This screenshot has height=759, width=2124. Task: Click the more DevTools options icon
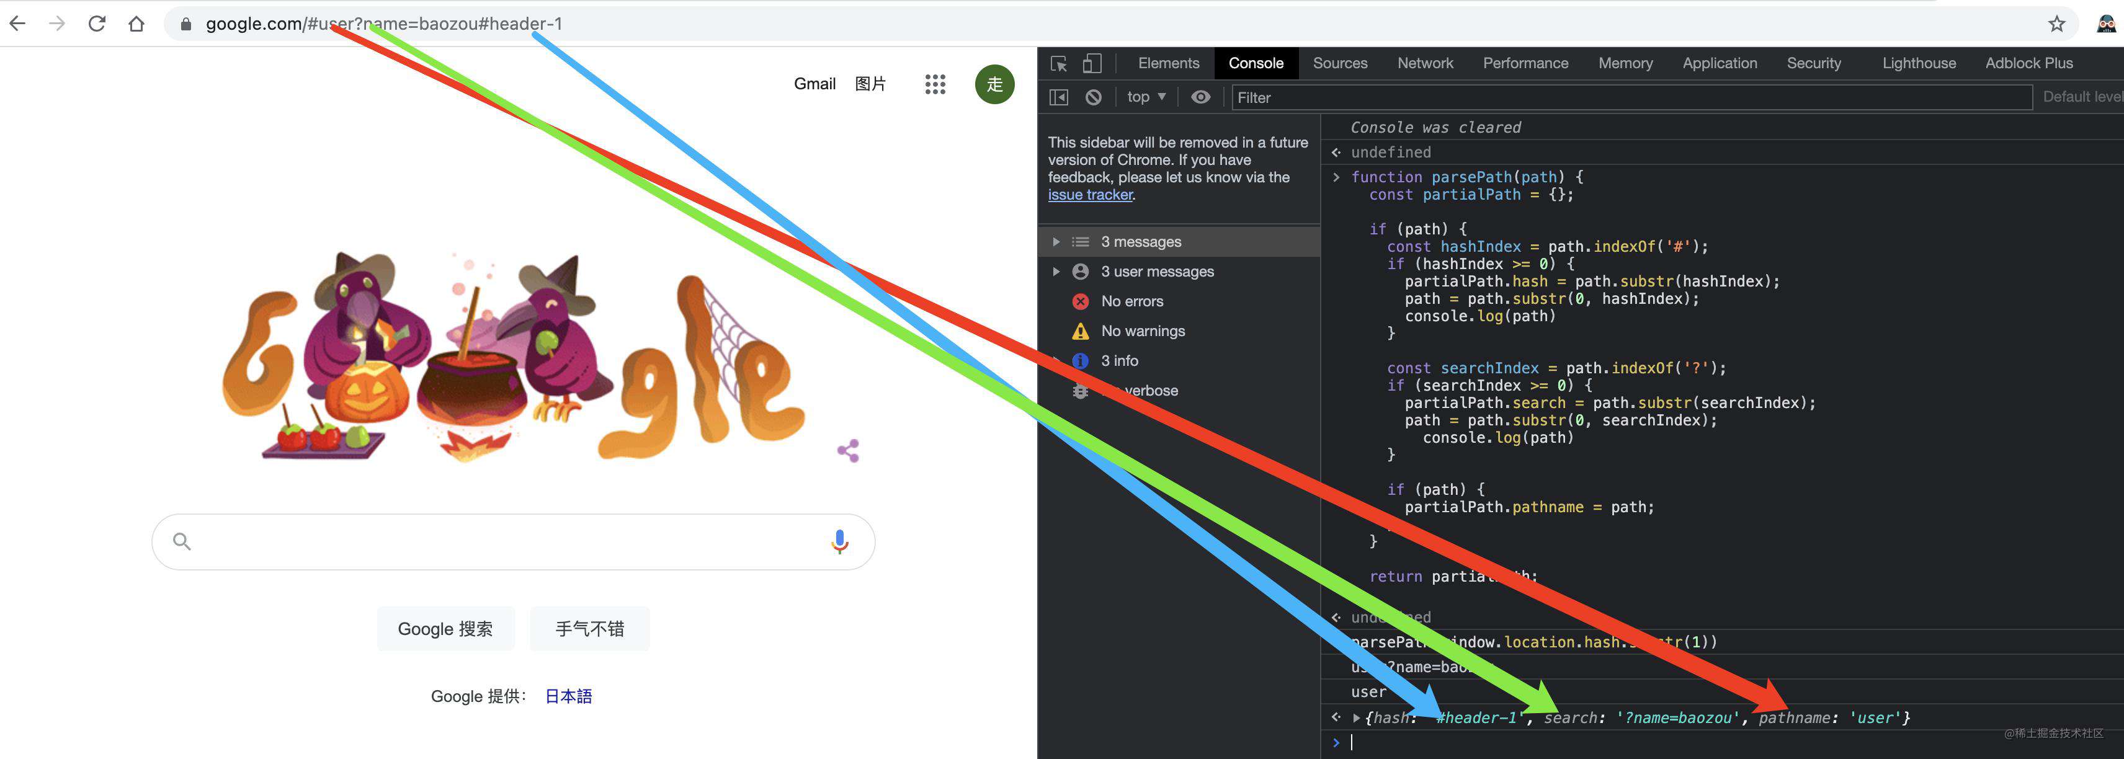[x=2112, y=64]
